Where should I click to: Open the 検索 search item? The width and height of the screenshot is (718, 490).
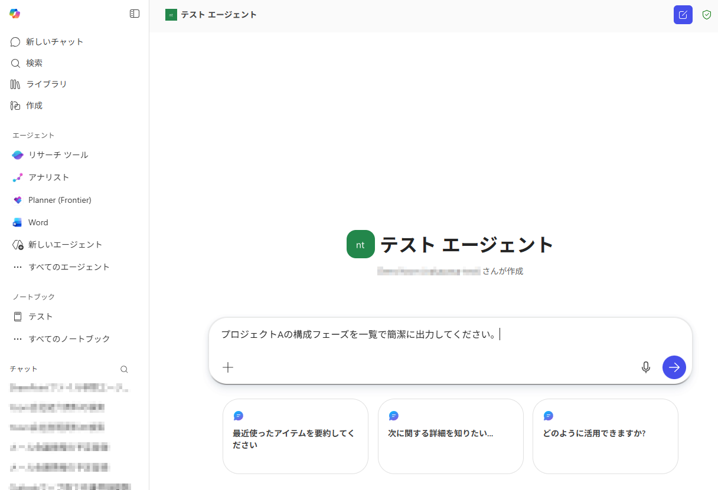point(34,63)
